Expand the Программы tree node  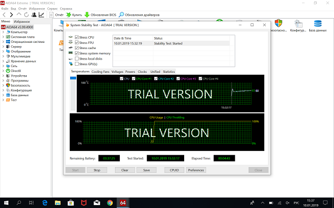click(x=3, y=81)
